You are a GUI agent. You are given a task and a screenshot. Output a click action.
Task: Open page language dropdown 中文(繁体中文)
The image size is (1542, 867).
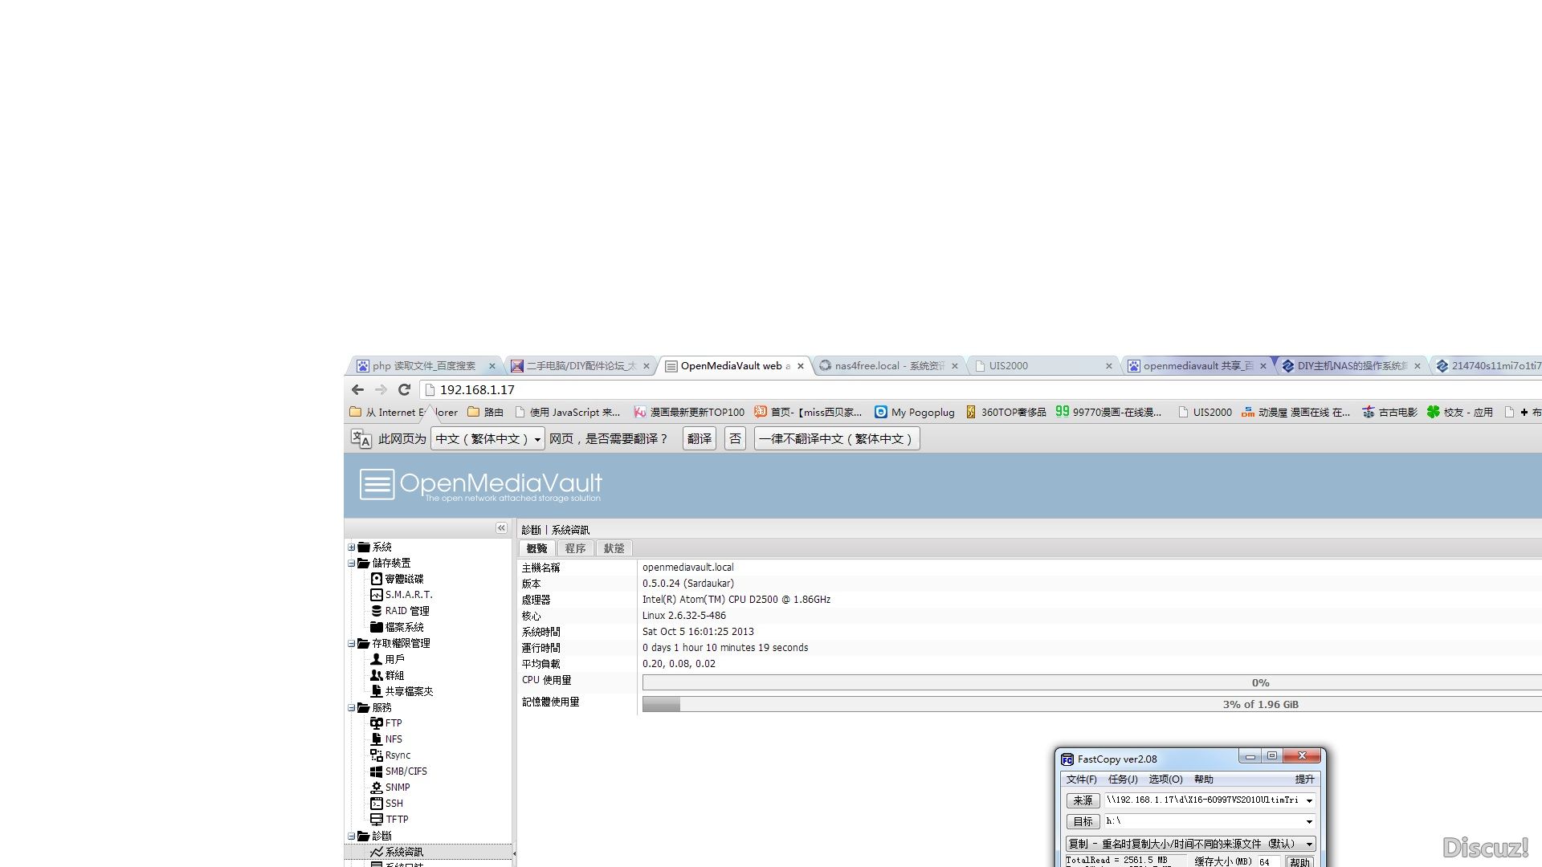488,438
